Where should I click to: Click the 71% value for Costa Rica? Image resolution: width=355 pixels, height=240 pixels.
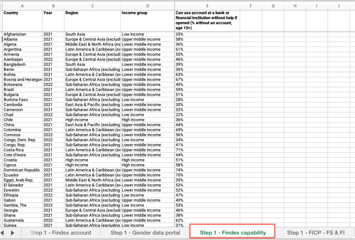pos(207,150)
